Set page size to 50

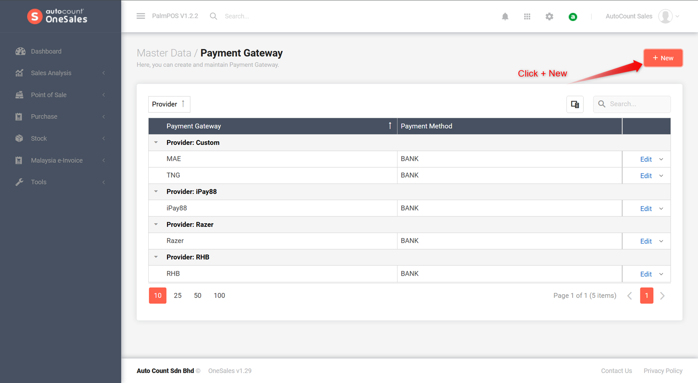(198, 296)
